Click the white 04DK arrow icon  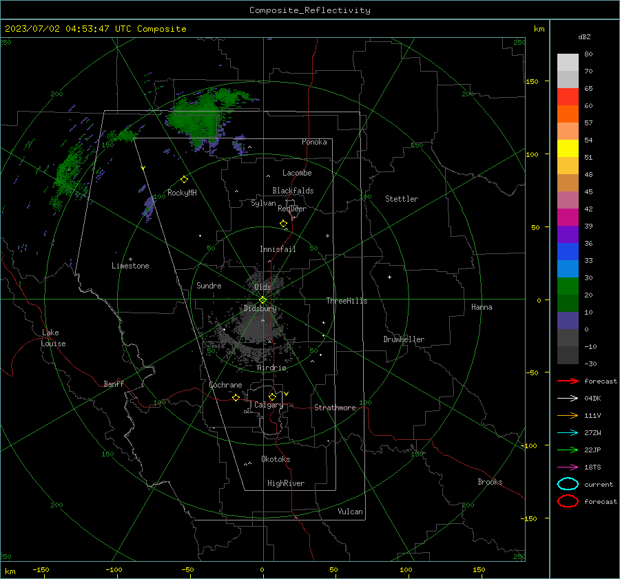(568, 398)
